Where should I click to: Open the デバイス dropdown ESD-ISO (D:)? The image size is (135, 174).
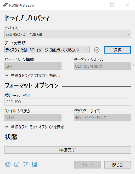tap(68, 34)
